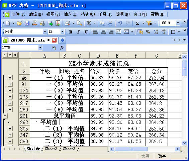Click the Name Box showing L775

[x=20, y=48]
